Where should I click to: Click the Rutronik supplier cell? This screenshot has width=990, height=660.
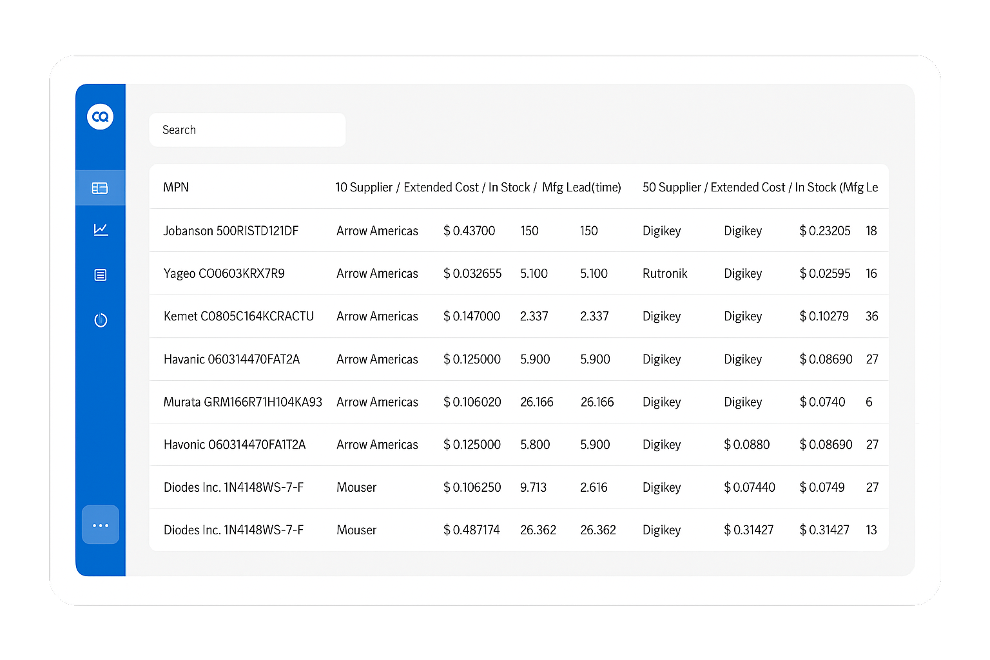[665, 273]
